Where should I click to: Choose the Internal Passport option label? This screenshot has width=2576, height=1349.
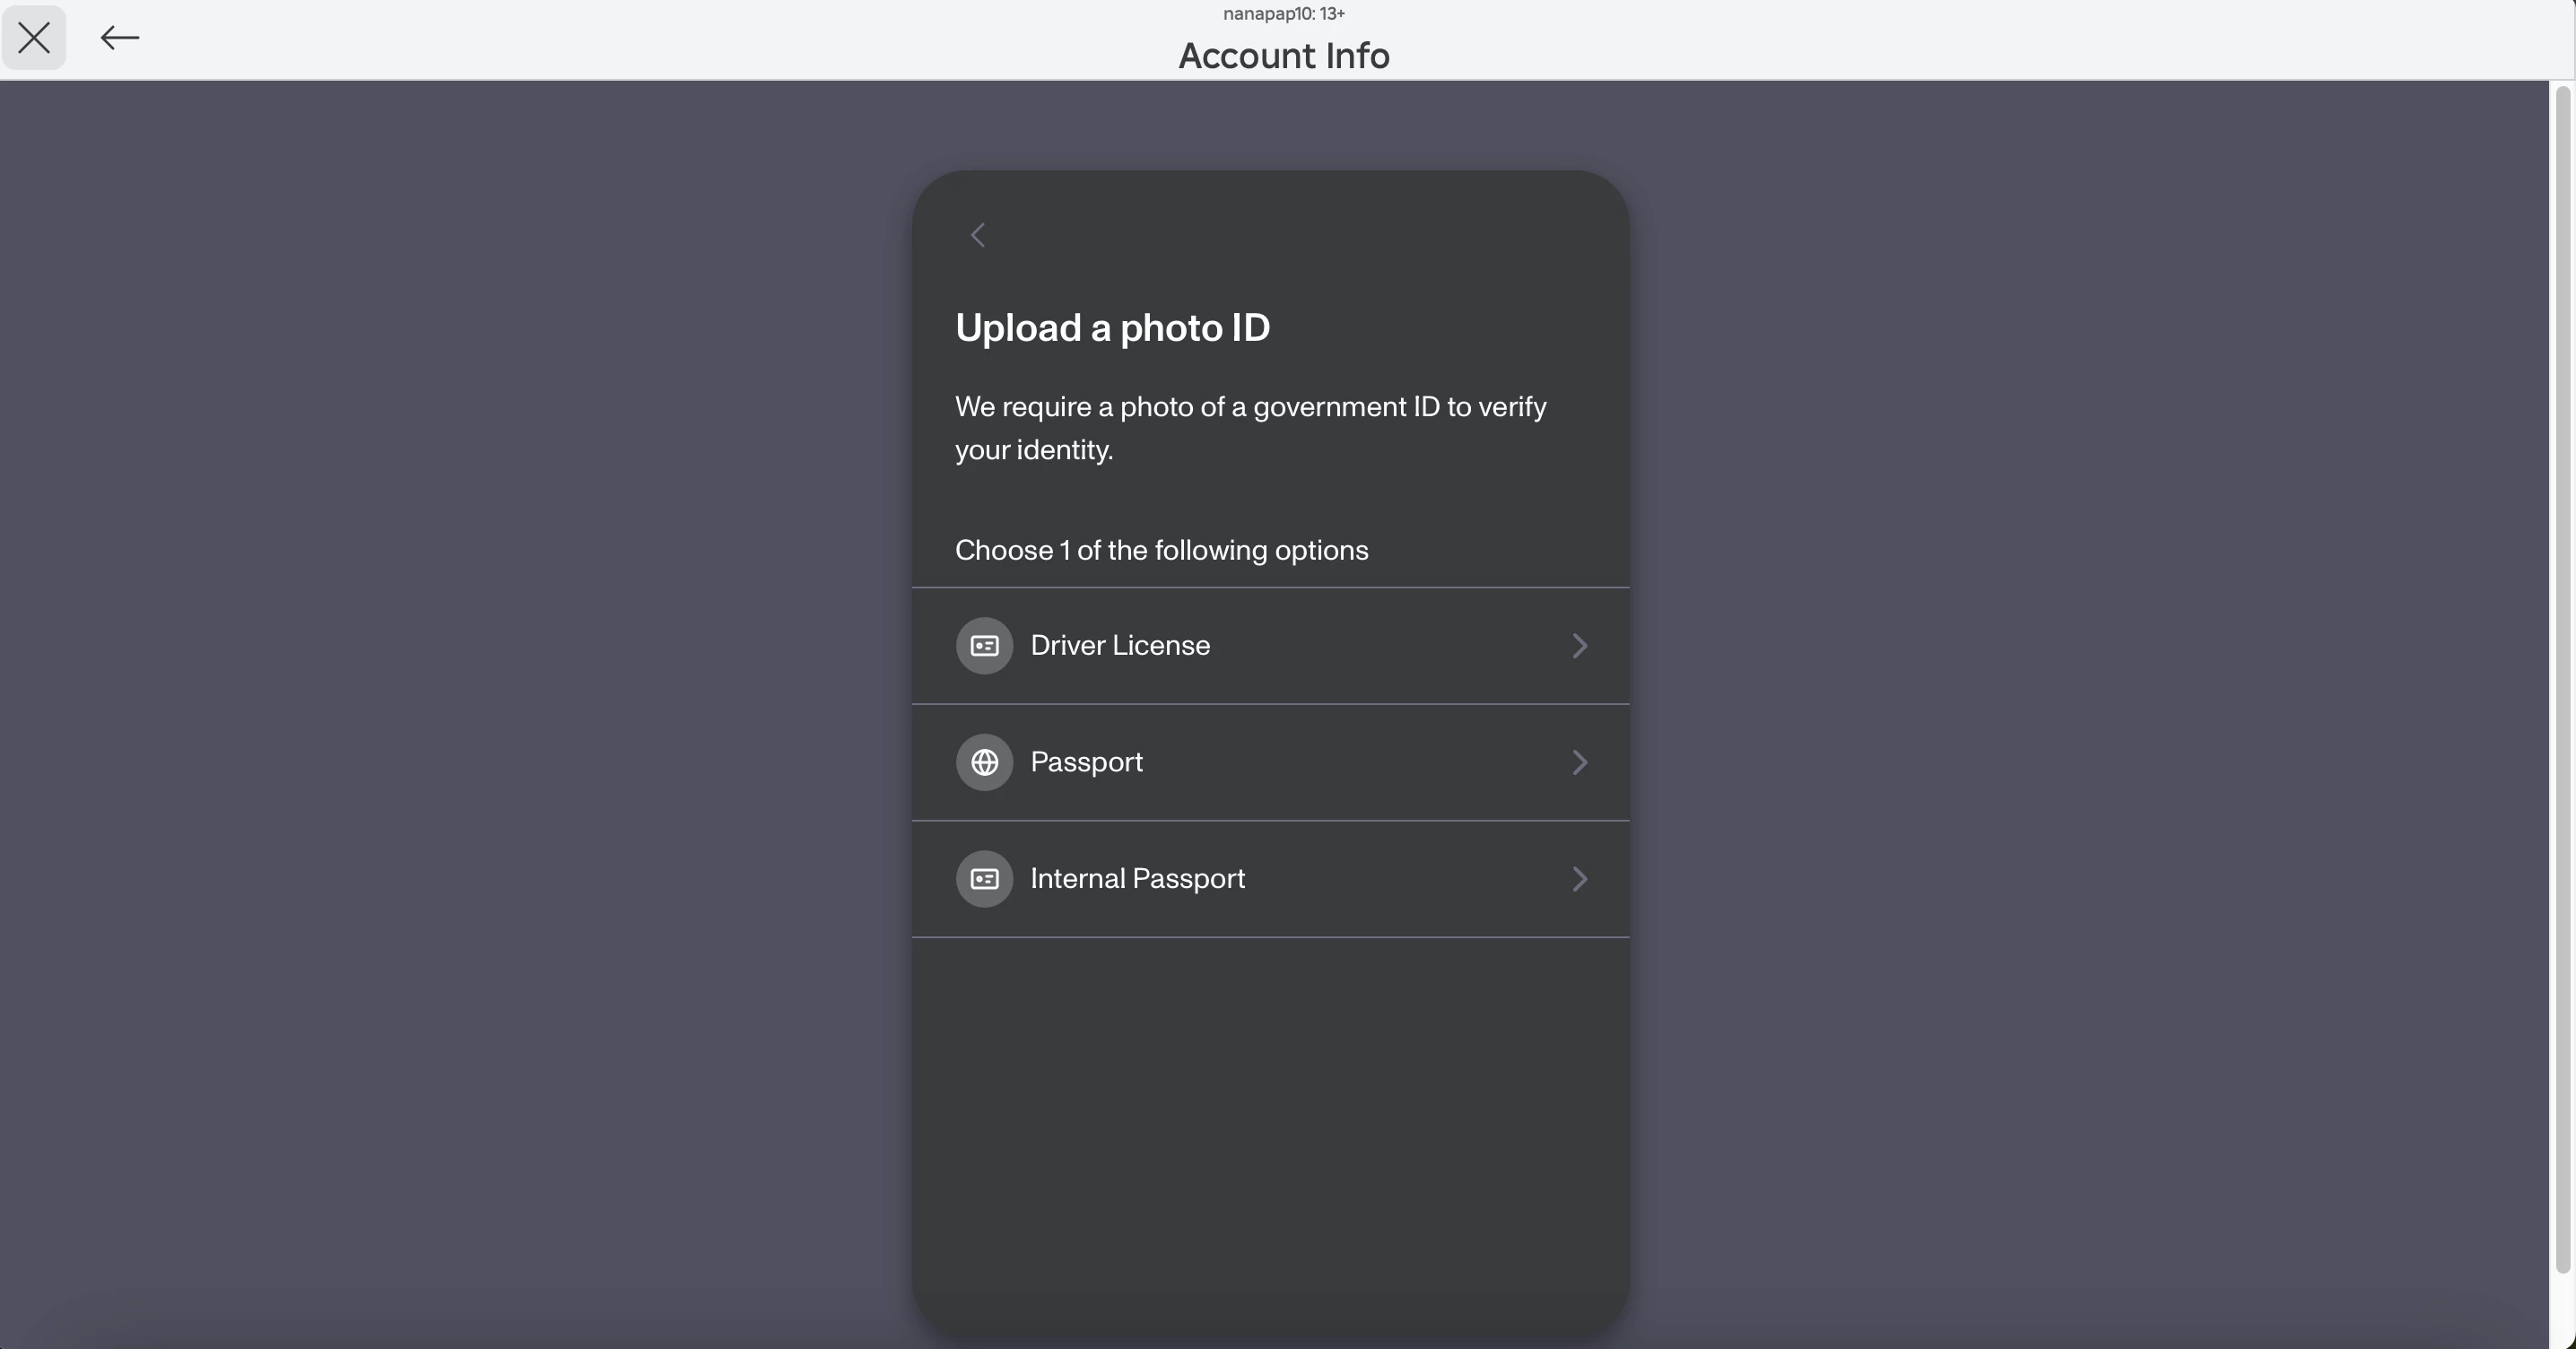tap(1137, 879)
